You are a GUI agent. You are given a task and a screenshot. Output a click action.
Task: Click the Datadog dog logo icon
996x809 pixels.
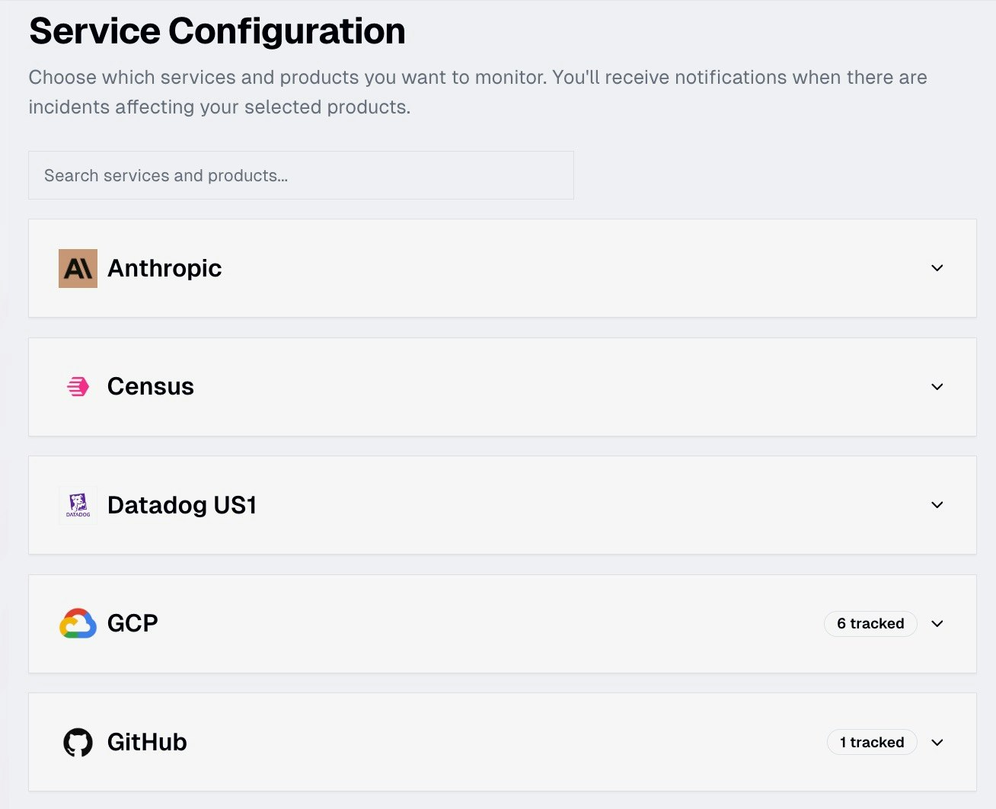(x=78, y=505)
